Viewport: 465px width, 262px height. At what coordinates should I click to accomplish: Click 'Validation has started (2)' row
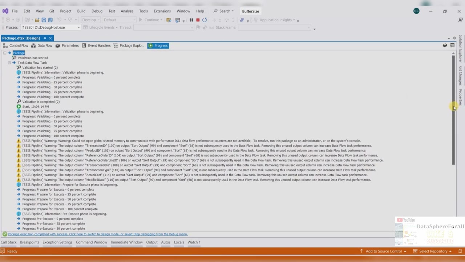point(40,68)
